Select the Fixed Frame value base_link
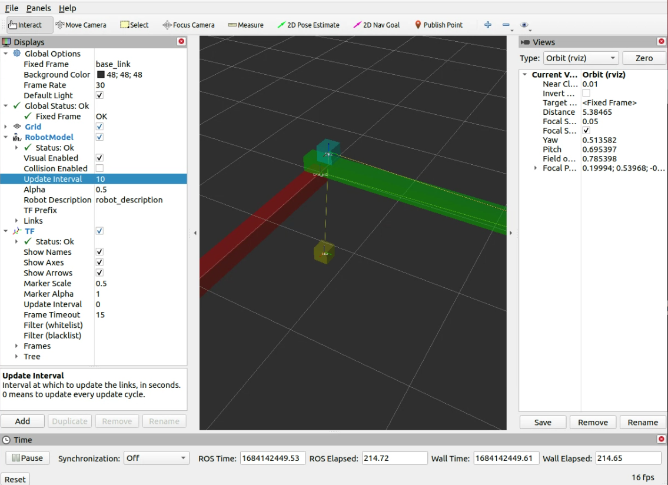The image size is (668, 485). pyautogui.click(x=113, y=64)
